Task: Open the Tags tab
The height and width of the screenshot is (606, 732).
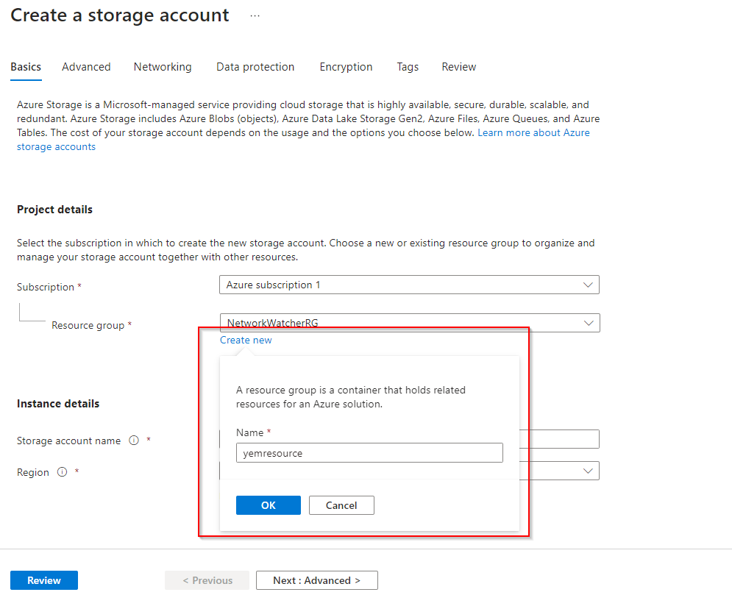Action: click(x=408, y=67)
